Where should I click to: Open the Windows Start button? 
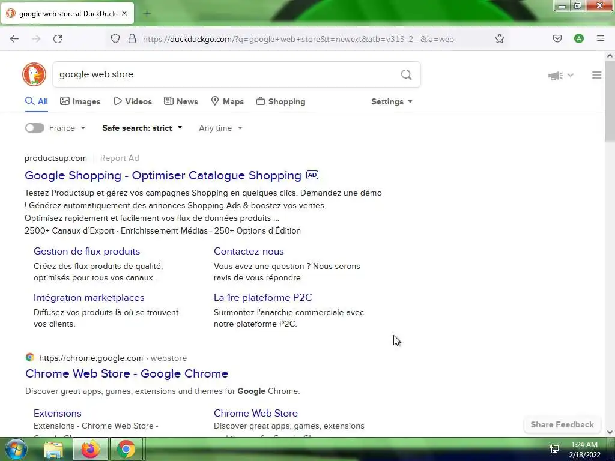[16, 449]
